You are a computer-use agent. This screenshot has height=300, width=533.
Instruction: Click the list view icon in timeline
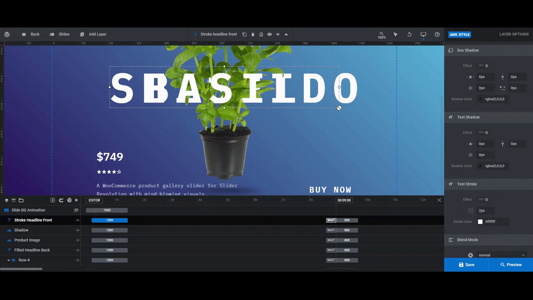13,200
